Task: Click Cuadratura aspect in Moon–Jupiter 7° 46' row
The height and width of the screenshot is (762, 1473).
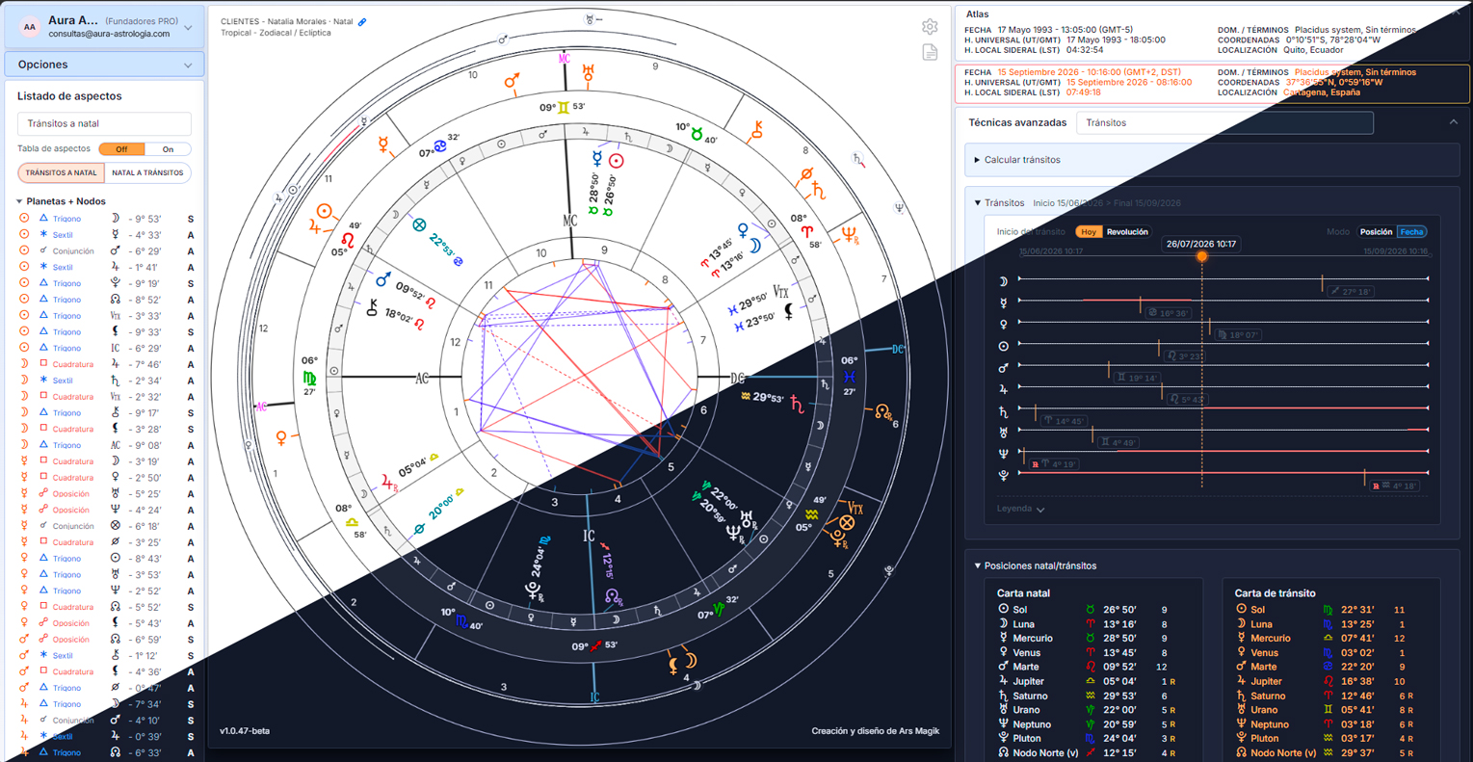Action: tap(73, 364)
